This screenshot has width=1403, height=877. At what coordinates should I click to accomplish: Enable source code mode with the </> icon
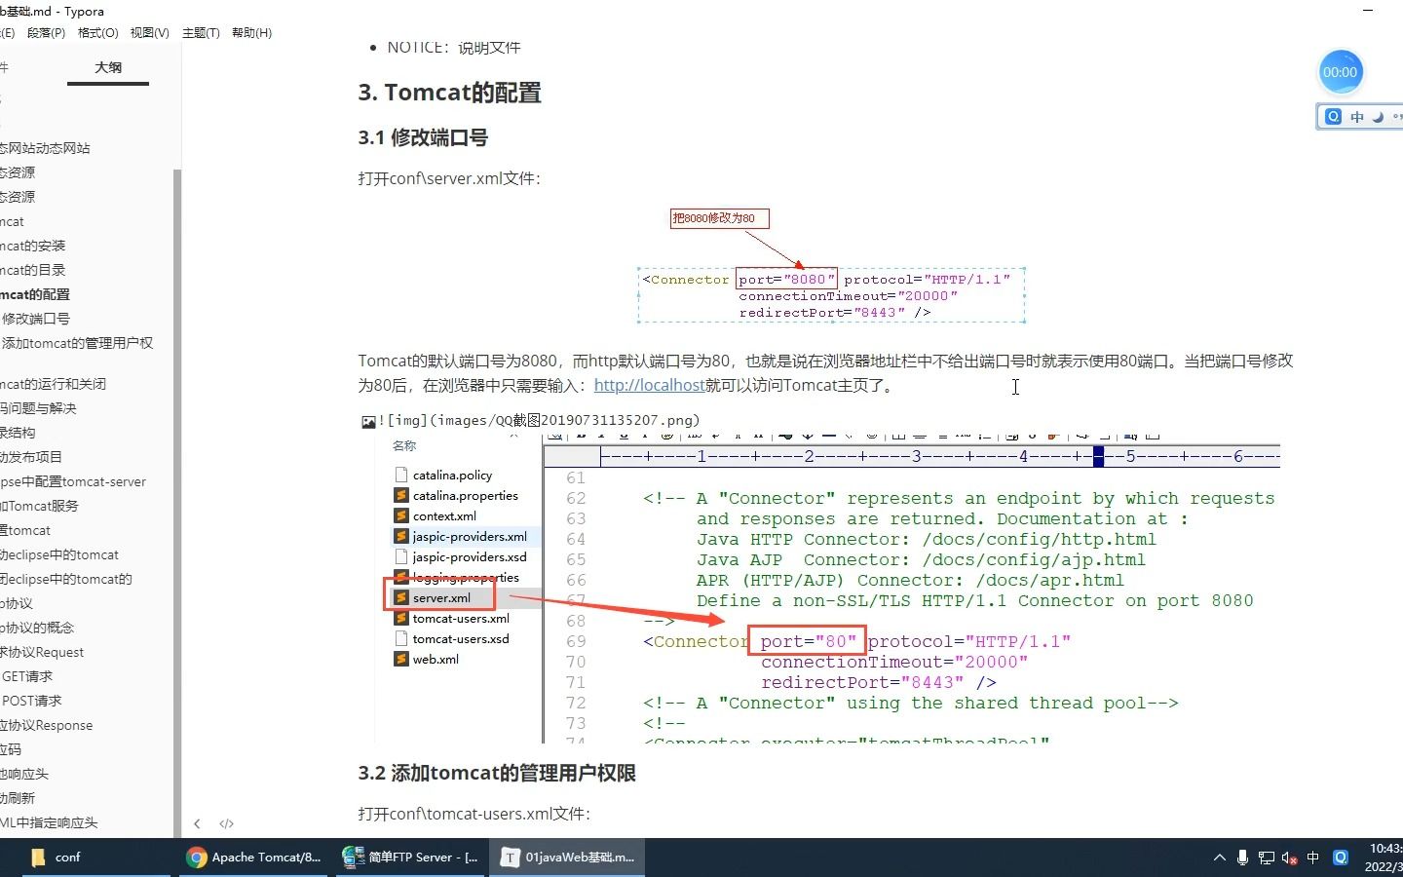tap(227, 823)
